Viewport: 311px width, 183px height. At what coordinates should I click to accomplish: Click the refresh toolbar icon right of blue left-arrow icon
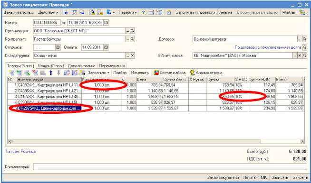74,12
